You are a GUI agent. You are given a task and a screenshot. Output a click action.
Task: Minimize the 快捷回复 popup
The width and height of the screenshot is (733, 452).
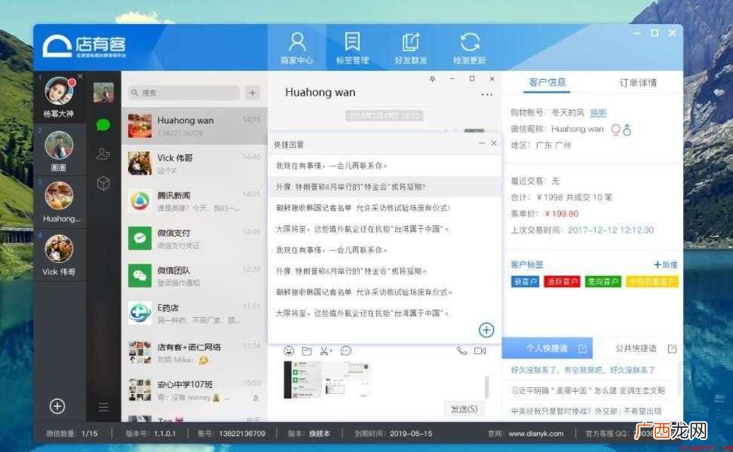481,143
